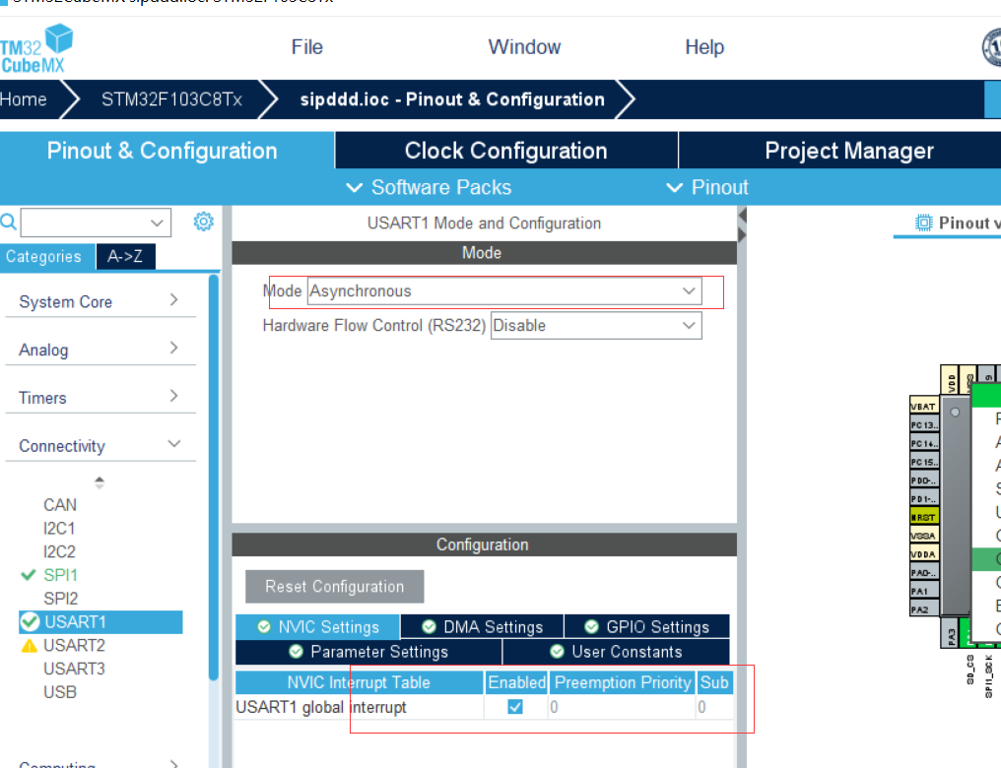Click the STM32F103C8Tx breadcrumb
The width and height of the screenshot is (1001, 768).
[171, 99]
